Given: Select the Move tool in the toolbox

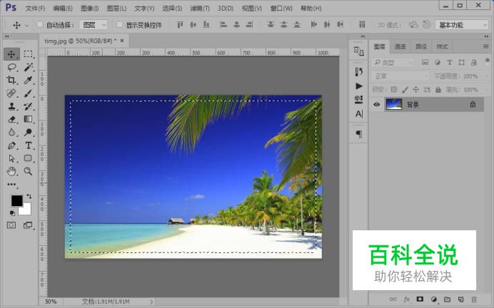Looking at the screenshot, I should pos(11,54).
